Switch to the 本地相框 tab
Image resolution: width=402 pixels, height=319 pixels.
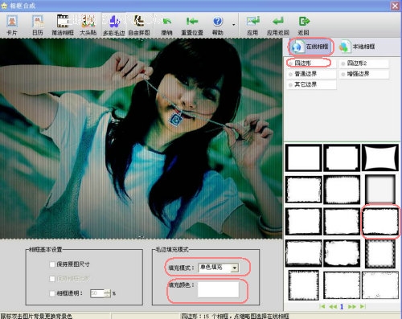(357, 47)
